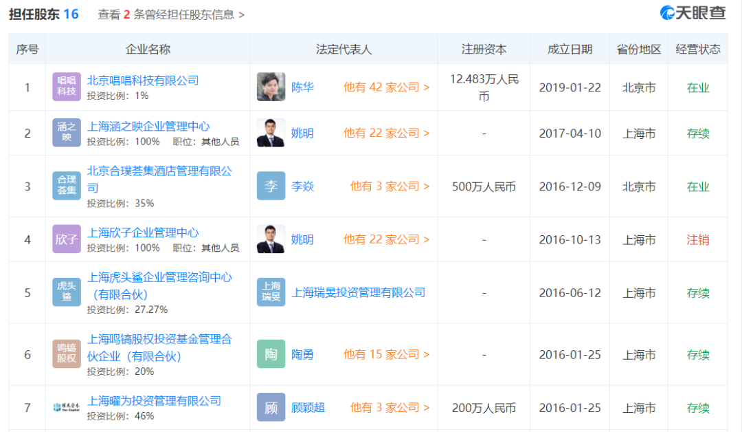Click the 成立日期 column header

570,50
